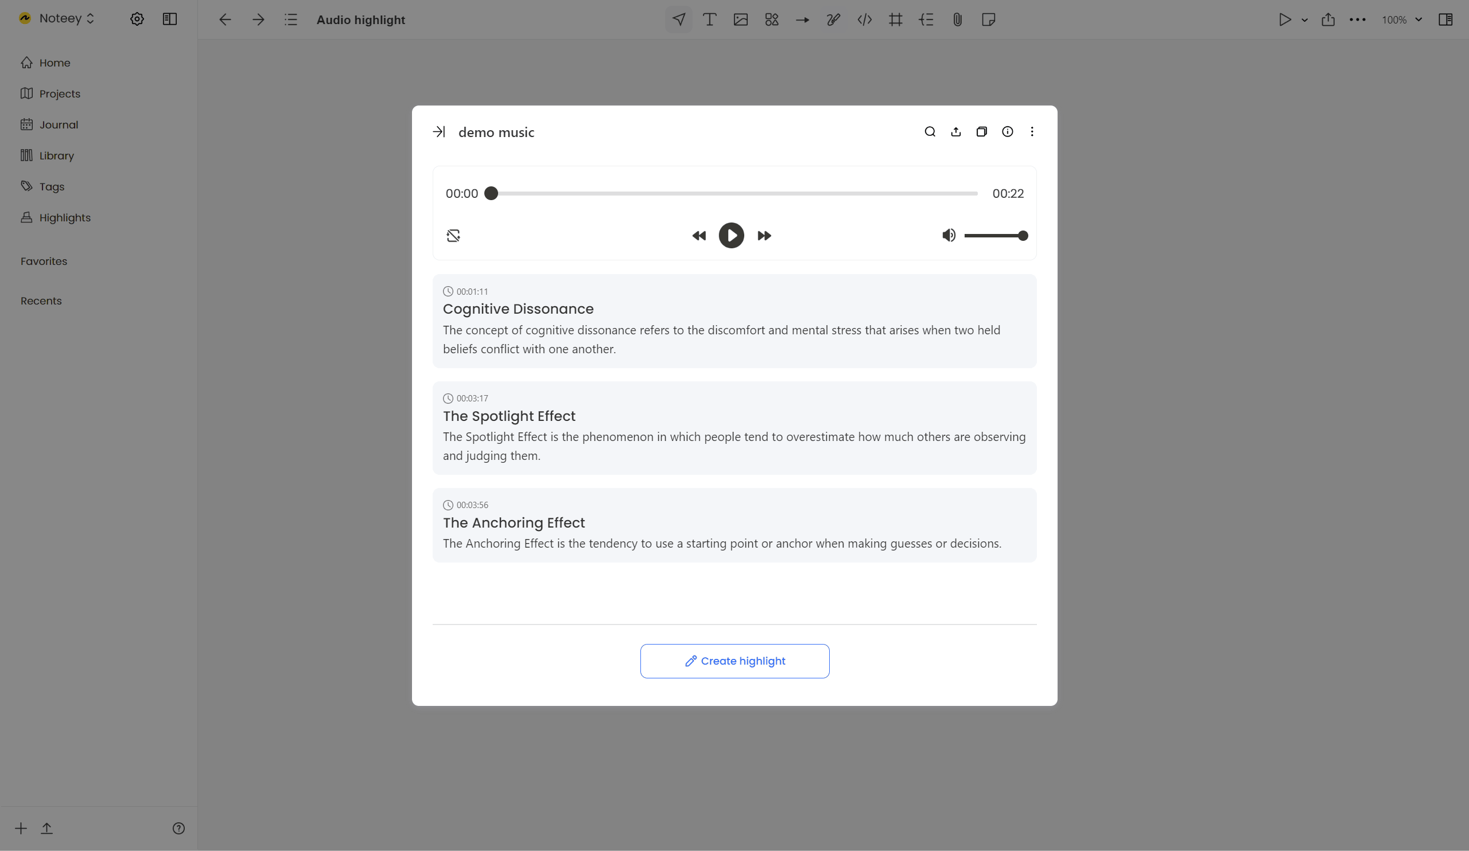Click the volume slider handle
Viewport: 1469px width, 851px height.
pyautogui.click(x=1023, y=235)
